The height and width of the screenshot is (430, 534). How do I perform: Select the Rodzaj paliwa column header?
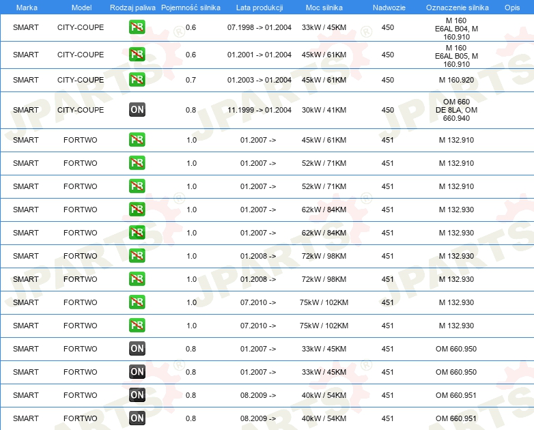[x=132, y=8]
